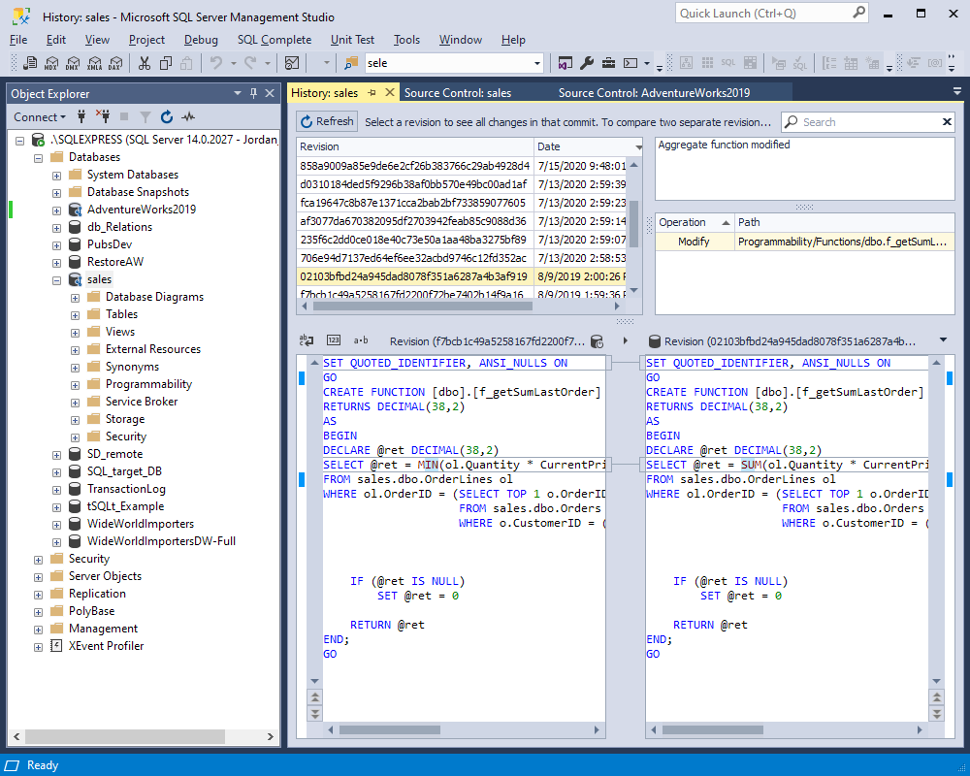The height and width of the screenshot is (776, 970).
Task: Expand the AdventureWorks2019 database node
Action: pyautogui.click(x=57, y=210)
